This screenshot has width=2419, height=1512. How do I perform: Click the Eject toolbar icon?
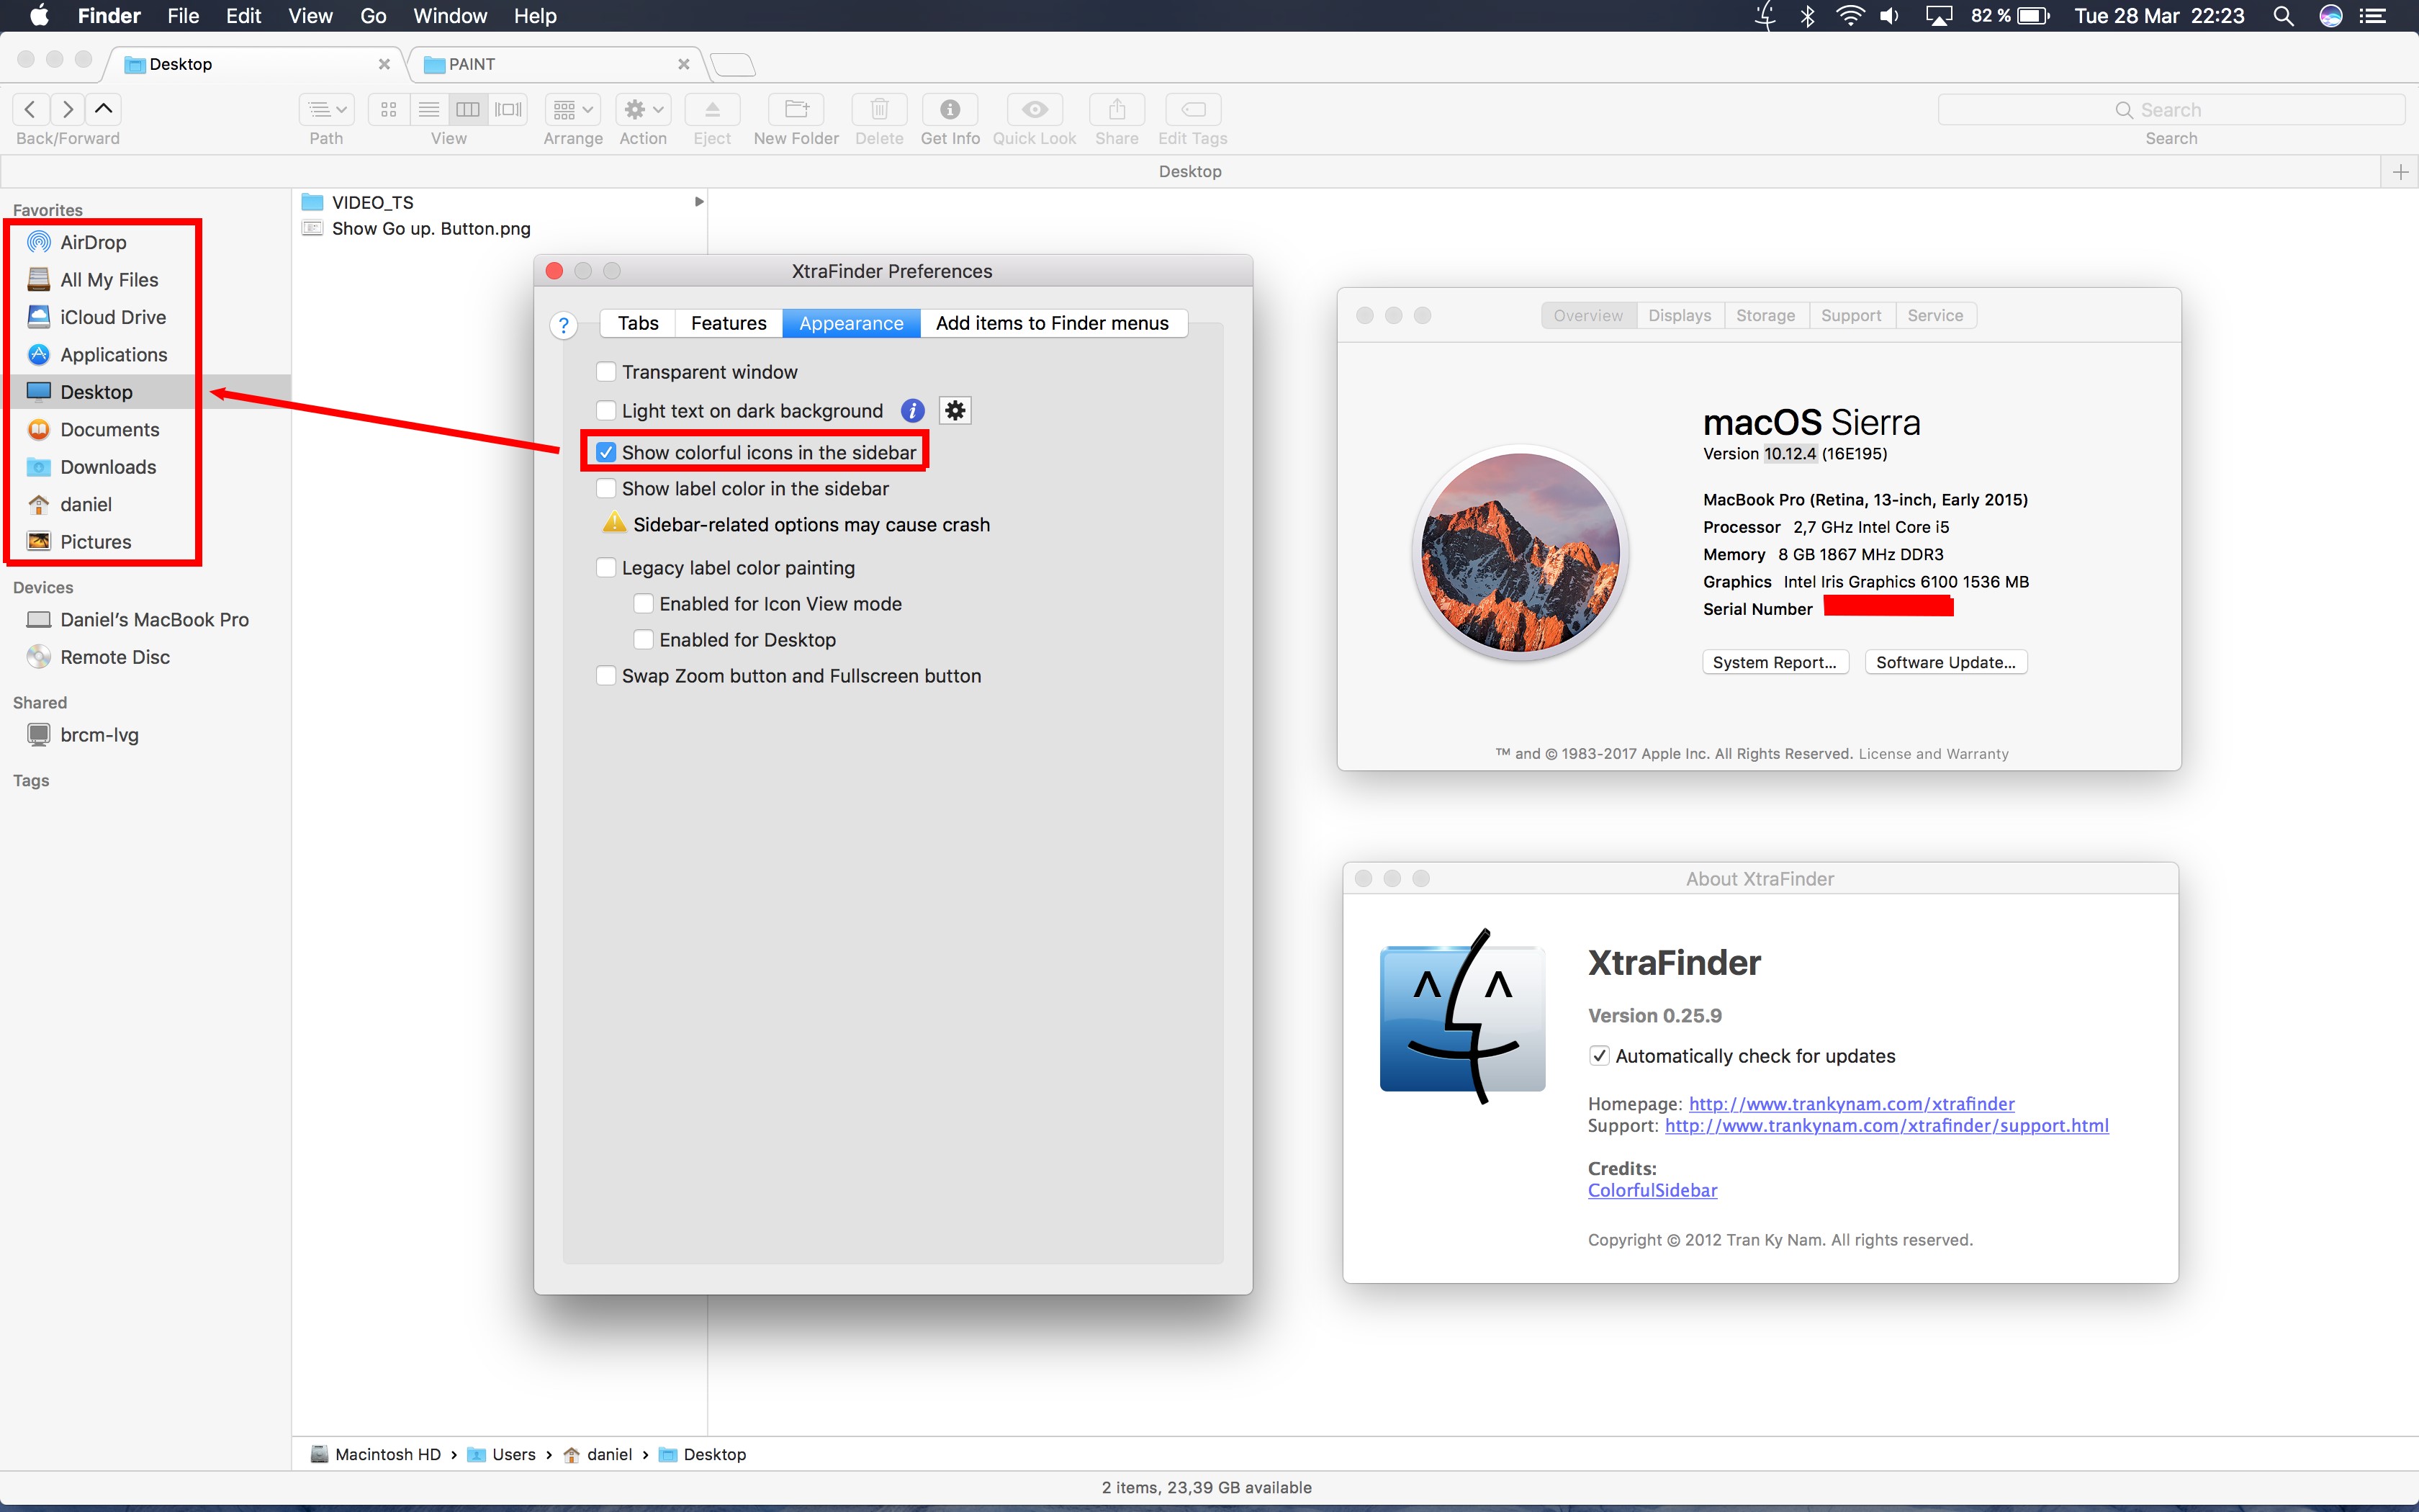tap(711, 109)
